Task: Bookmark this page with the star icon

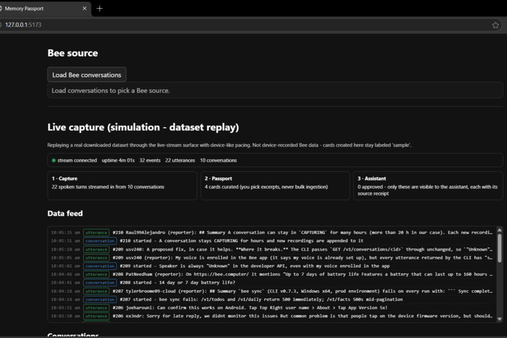Action: 495,25
